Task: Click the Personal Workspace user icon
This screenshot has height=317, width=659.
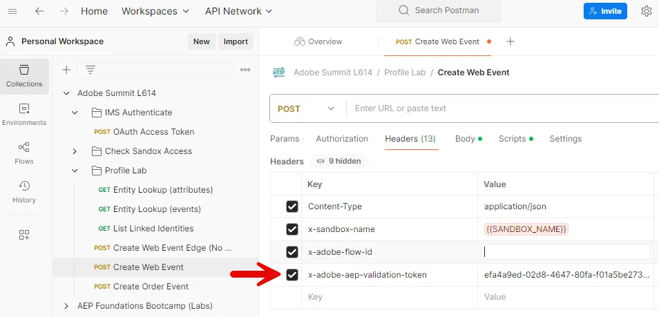Action: click(10, 41)
